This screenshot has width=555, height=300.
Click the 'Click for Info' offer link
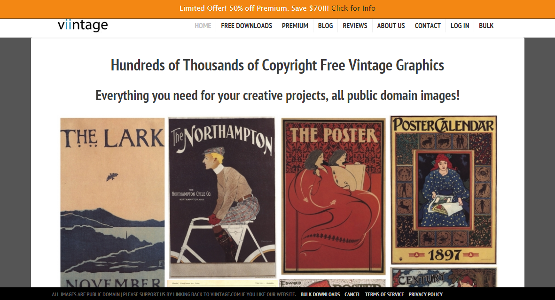353,8
